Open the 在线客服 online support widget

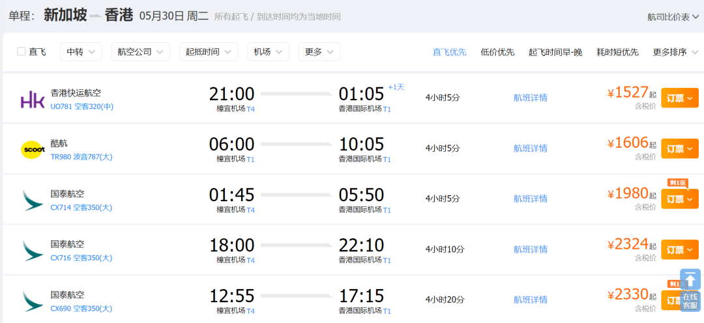click(690, 300)
